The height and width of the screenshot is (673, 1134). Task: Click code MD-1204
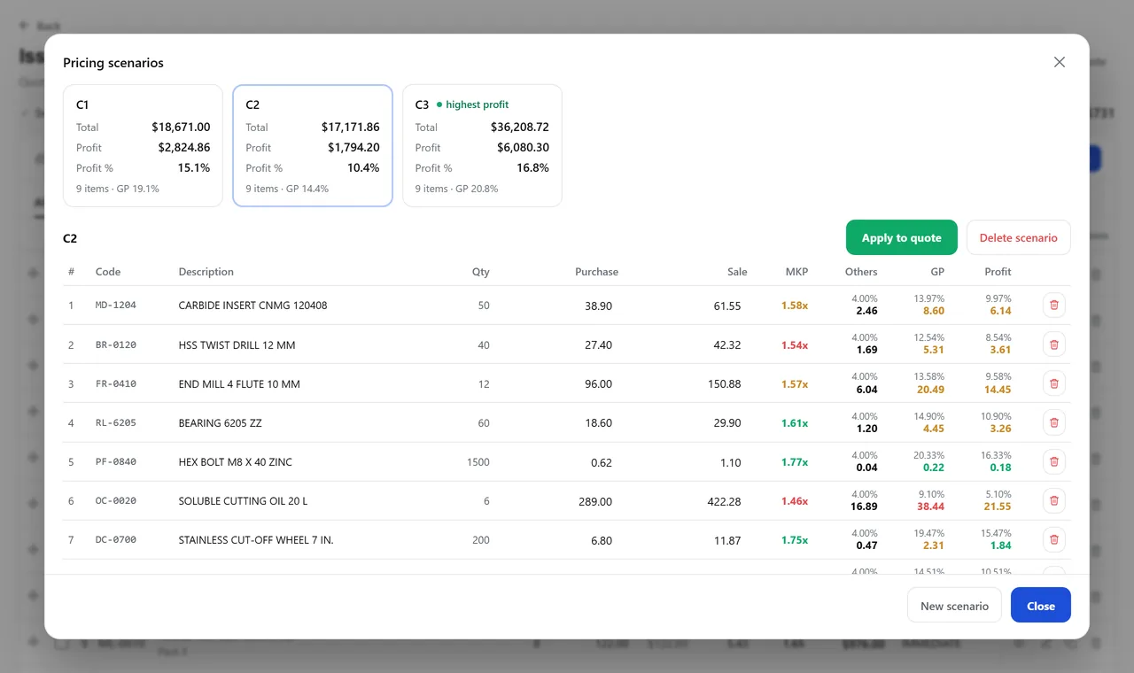pos(116,306)
